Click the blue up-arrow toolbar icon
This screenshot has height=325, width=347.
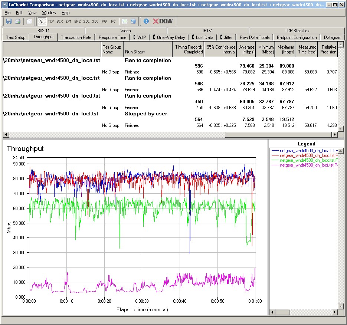click(134, 21)
